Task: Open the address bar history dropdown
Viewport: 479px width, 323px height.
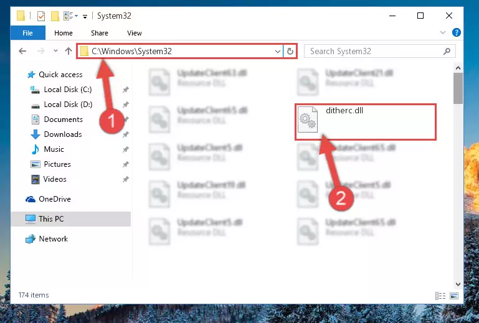Action: (x=277, y=51)
